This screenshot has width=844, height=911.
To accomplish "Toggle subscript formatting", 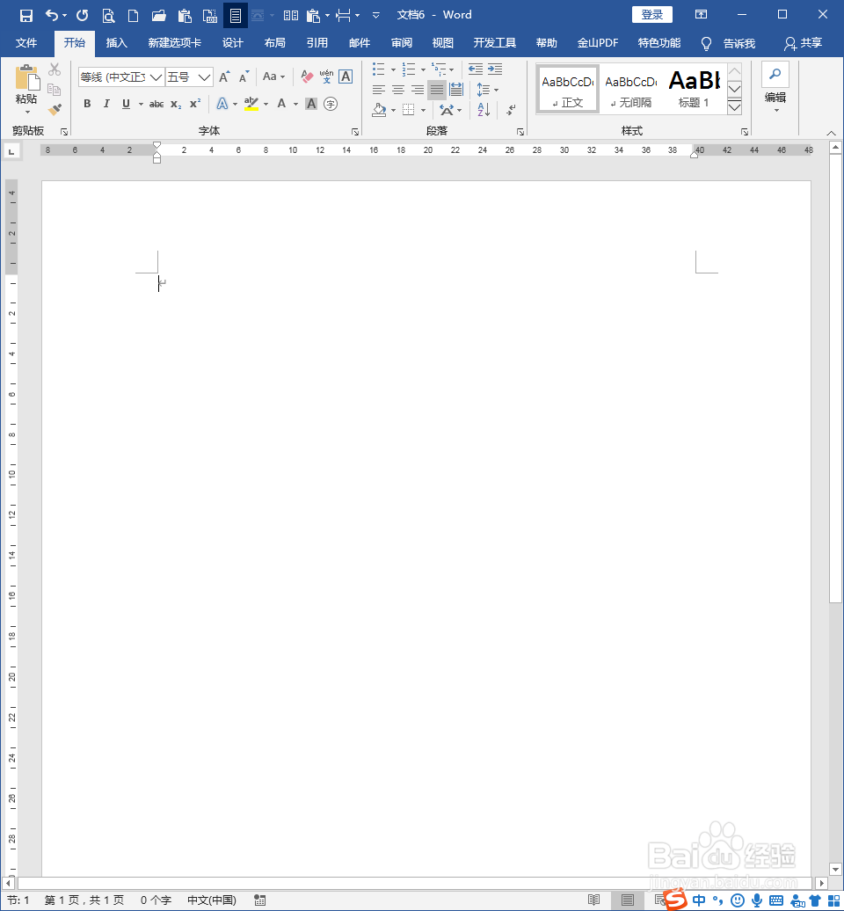I will point(176,104).
